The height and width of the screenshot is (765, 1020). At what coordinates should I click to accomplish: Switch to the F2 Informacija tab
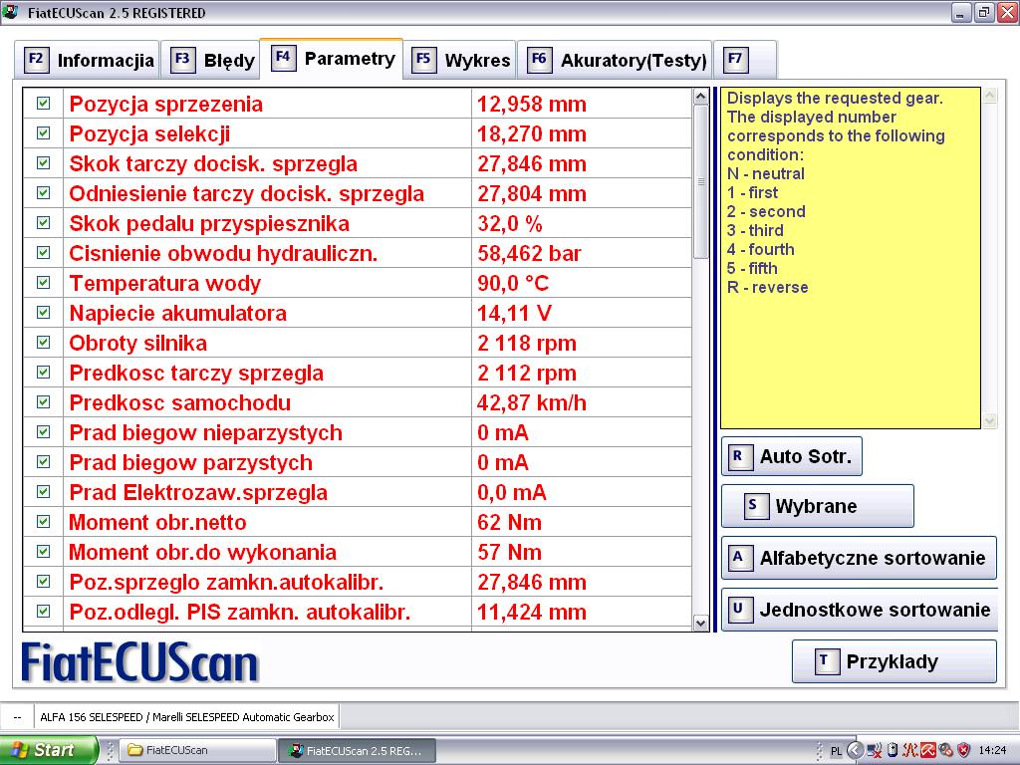(88, 60)
